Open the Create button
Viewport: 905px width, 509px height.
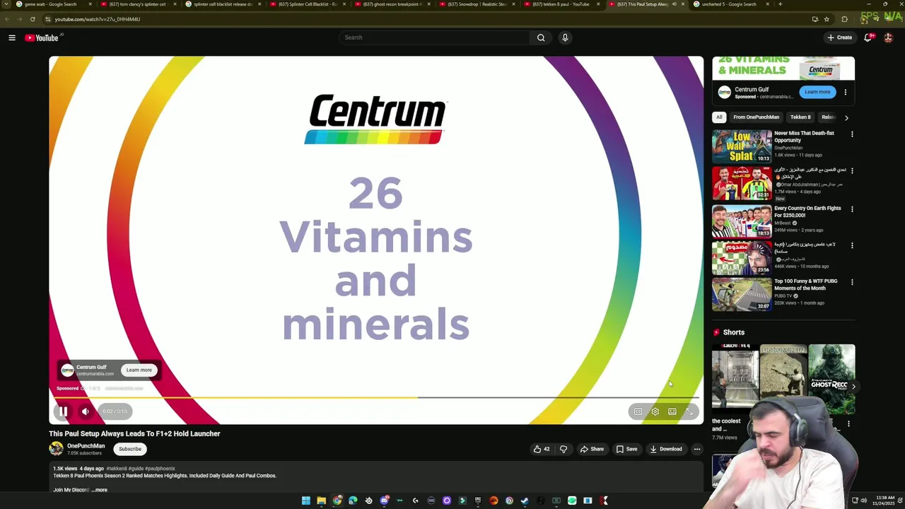(840, 37)
